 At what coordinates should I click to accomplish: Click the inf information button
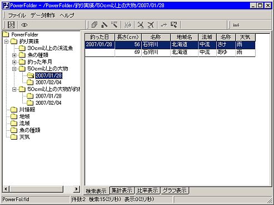pyautogui.click(x=236, y=25)
